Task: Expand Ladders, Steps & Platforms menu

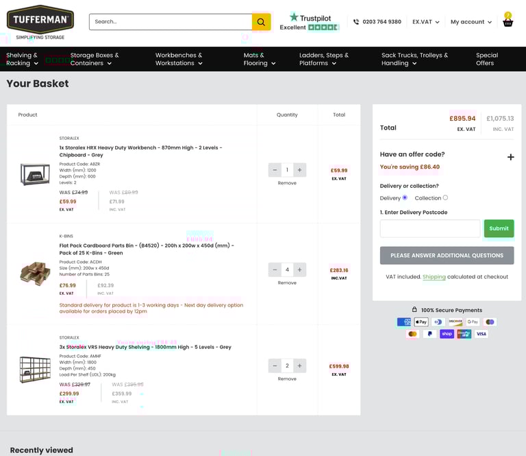Action: click(324, 59)
